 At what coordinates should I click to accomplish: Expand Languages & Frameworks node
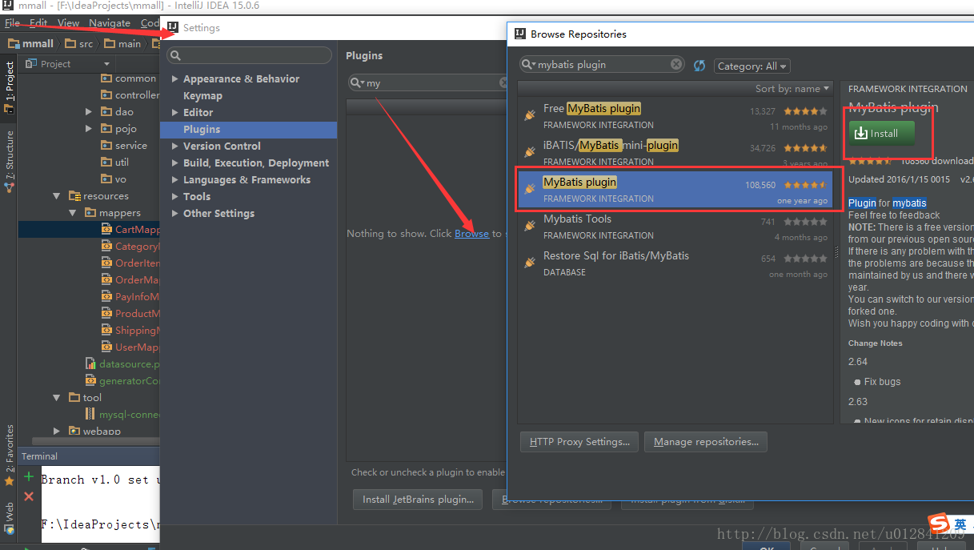pyautogui.click(x=175, y=180)
